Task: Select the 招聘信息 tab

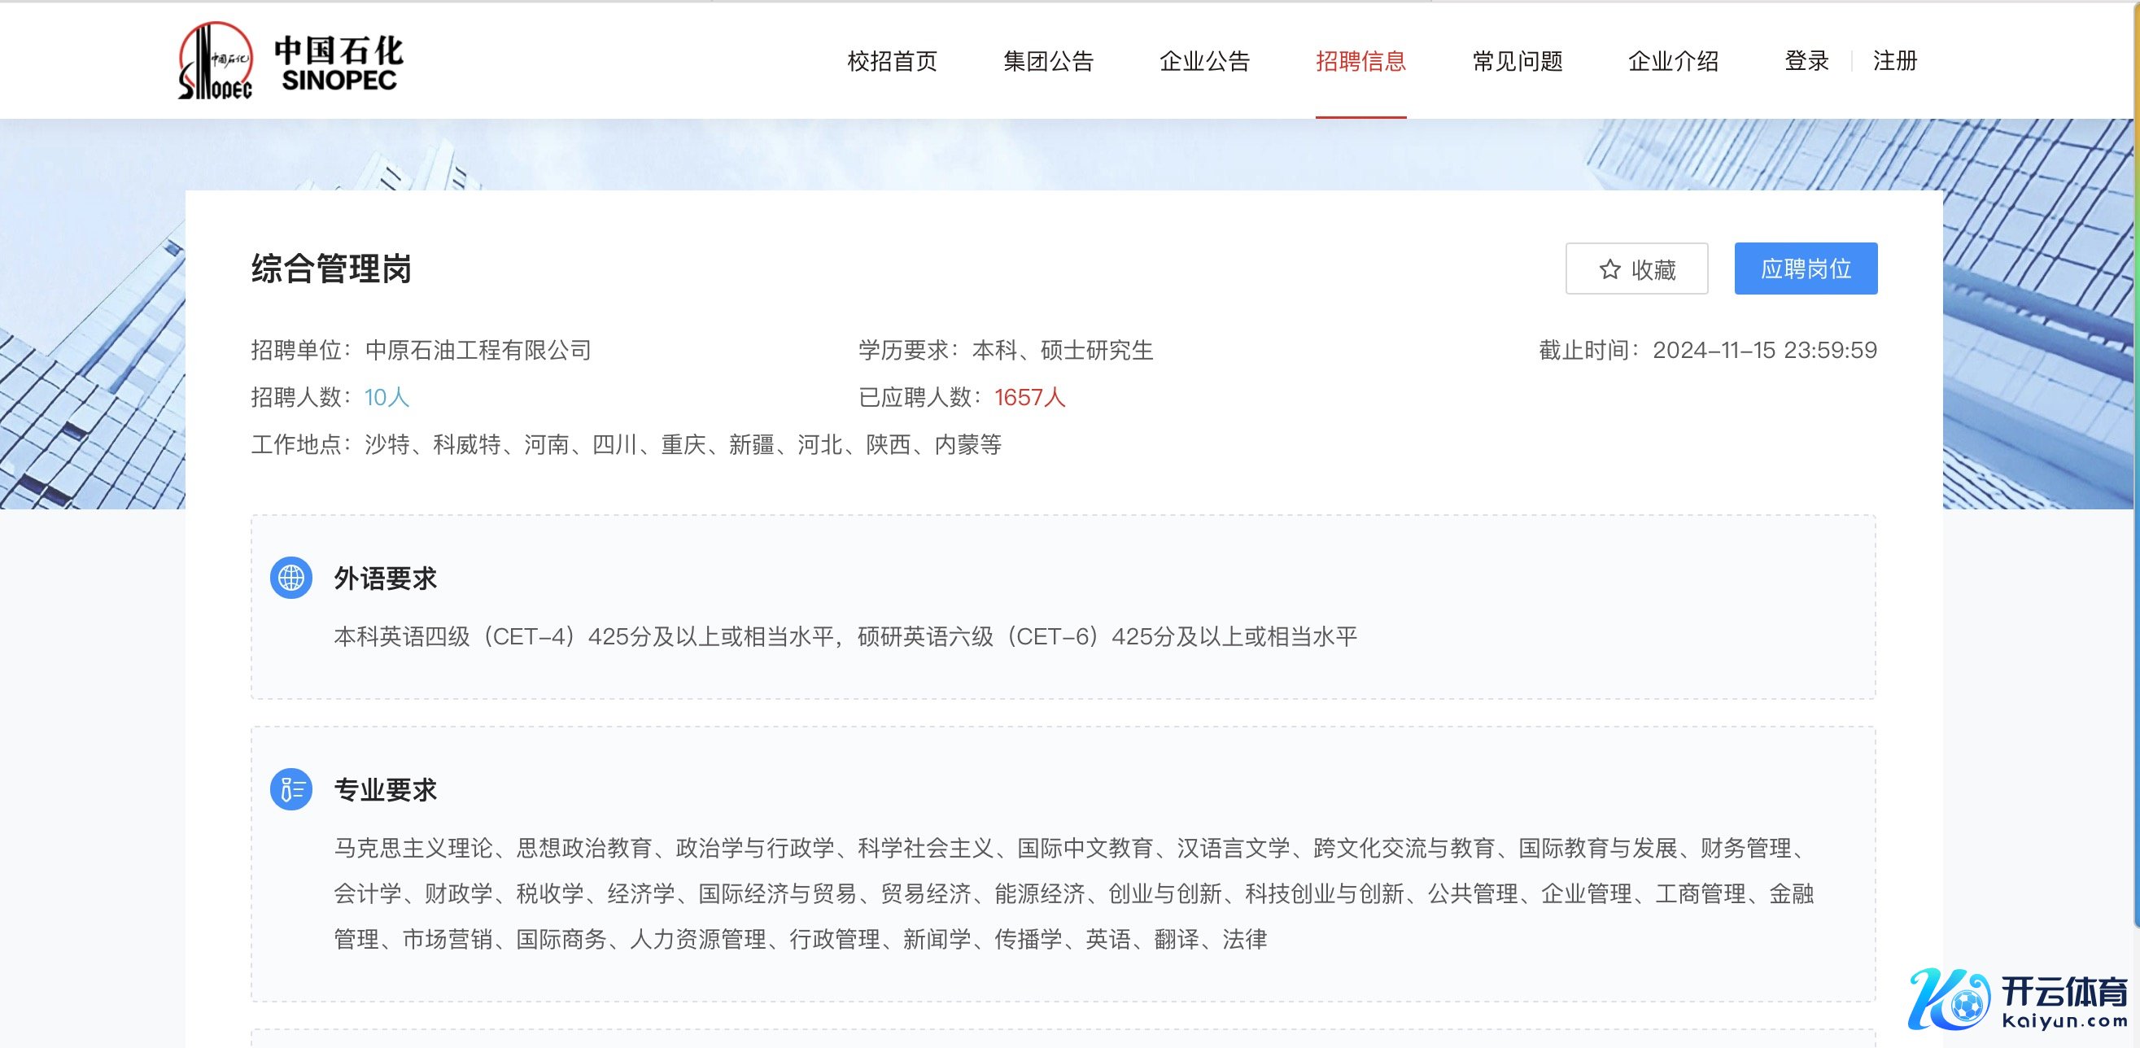Action: point(1360,61)
